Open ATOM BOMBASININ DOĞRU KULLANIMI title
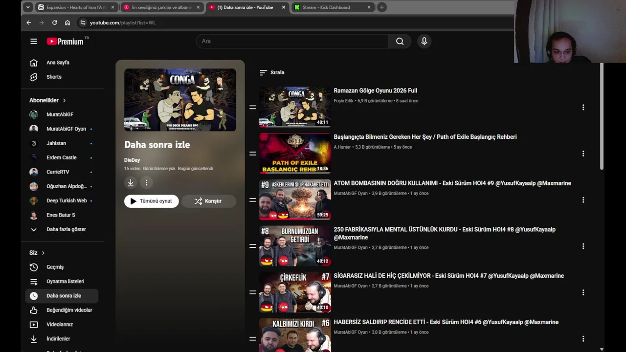Image resolution: width=626 pixels, height=352 pixels. [452, 183]
